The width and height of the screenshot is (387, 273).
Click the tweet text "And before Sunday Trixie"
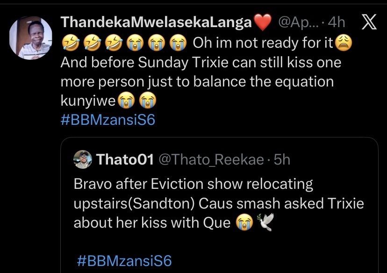(x=140, y=62)
